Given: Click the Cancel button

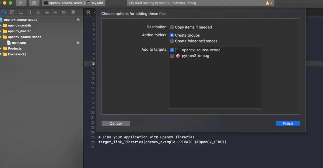Looking at the screenshot, I should pos(115,123).
